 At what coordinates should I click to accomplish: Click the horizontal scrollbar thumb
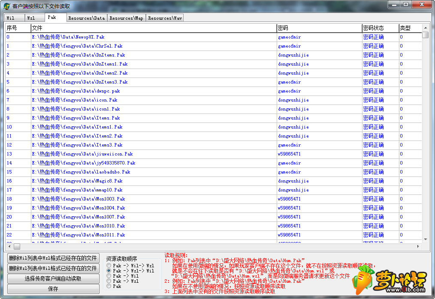17,246
